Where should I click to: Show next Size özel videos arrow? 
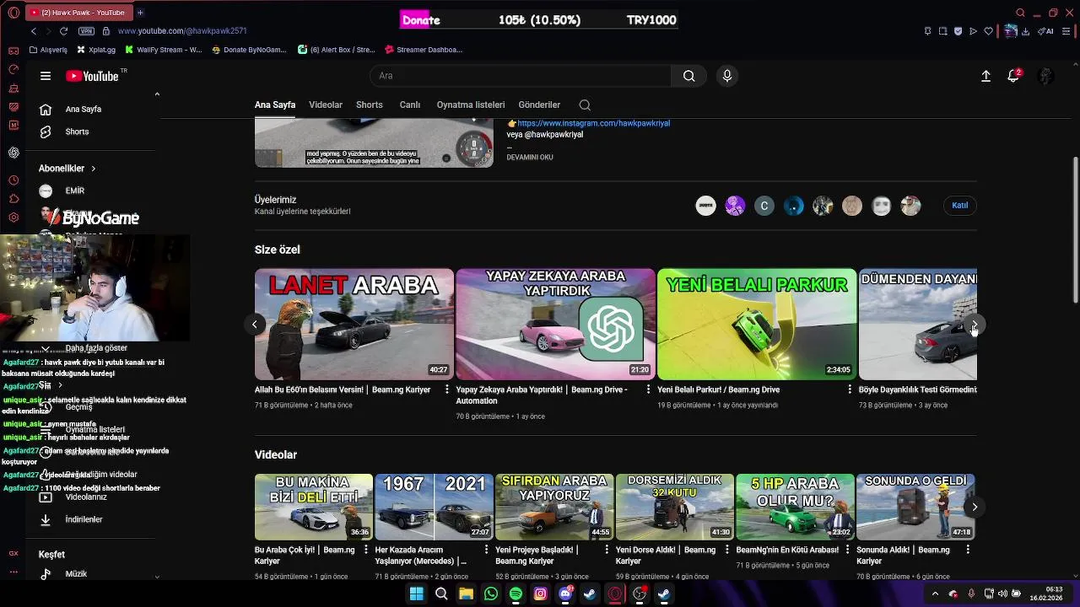pyautogui.click(x=975, y=325)
